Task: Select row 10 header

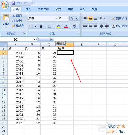Action: coord(4,86)
